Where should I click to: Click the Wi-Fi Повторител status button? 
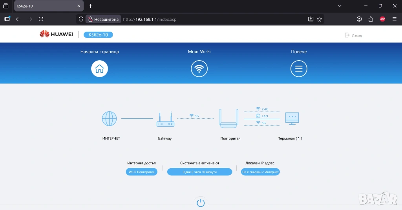(x=141, y=172)
